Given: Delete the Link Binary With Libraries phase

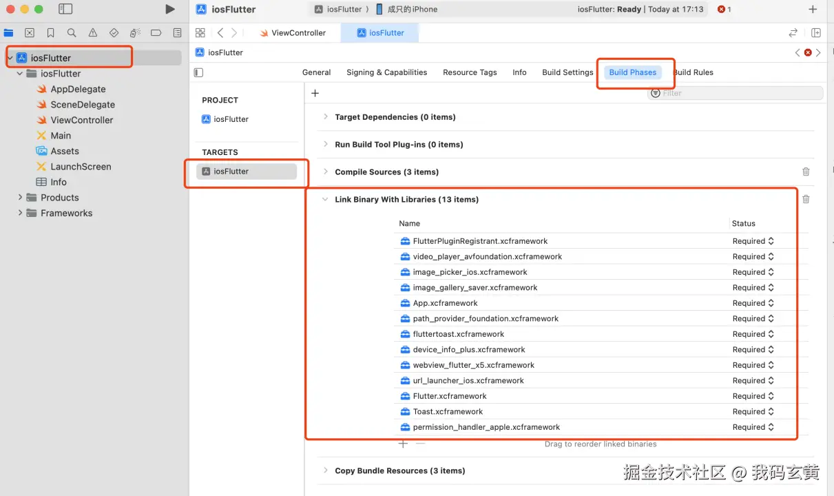Looking at the screenshot, I should 806,199.
